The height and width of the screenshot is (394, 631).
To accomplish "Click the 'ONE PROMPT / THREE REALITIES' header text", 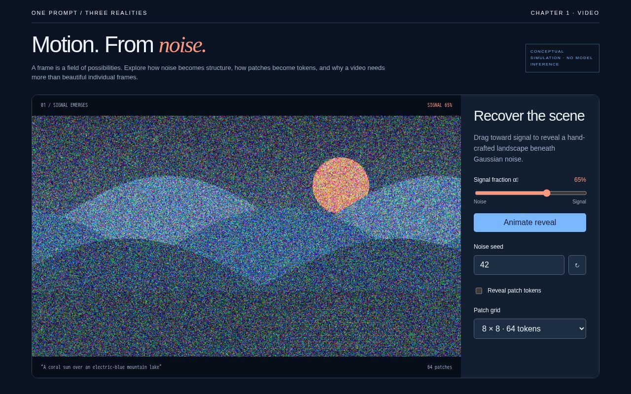I will [89, 13].
